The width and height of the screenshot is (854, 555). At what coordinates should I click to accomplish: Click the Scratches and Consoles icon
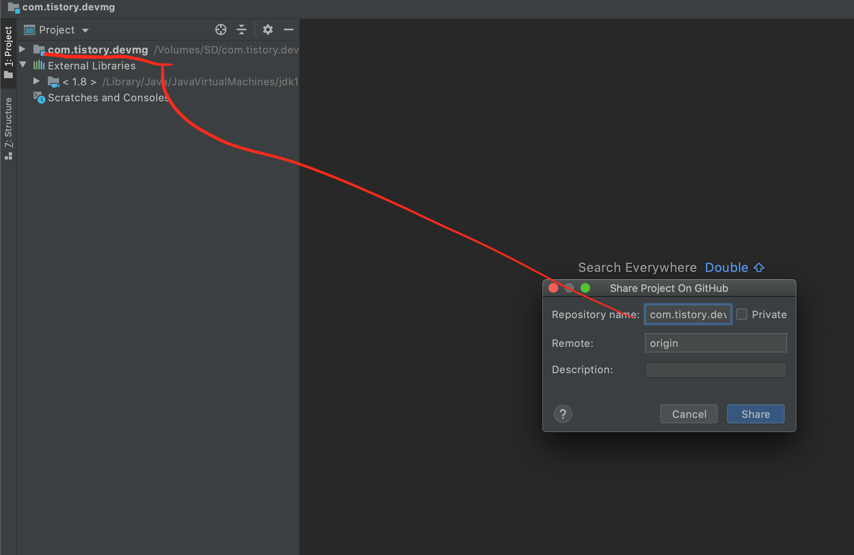(39, 98)
